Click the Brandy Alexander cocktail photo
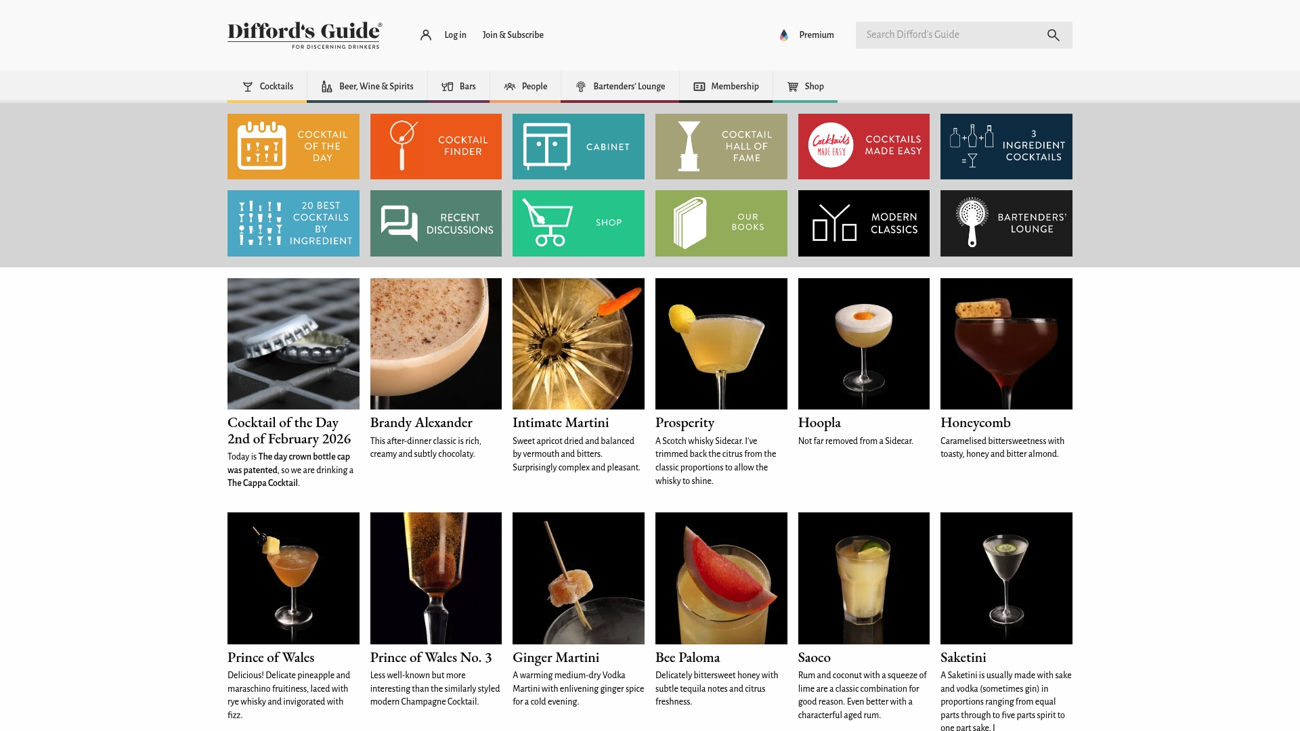1300x731 pixels. (435, 343)
